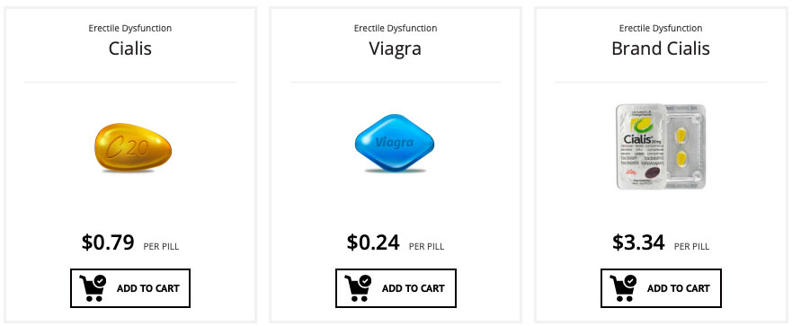
Task: Open the blue Viagra pill image
Action: [395, 144]
